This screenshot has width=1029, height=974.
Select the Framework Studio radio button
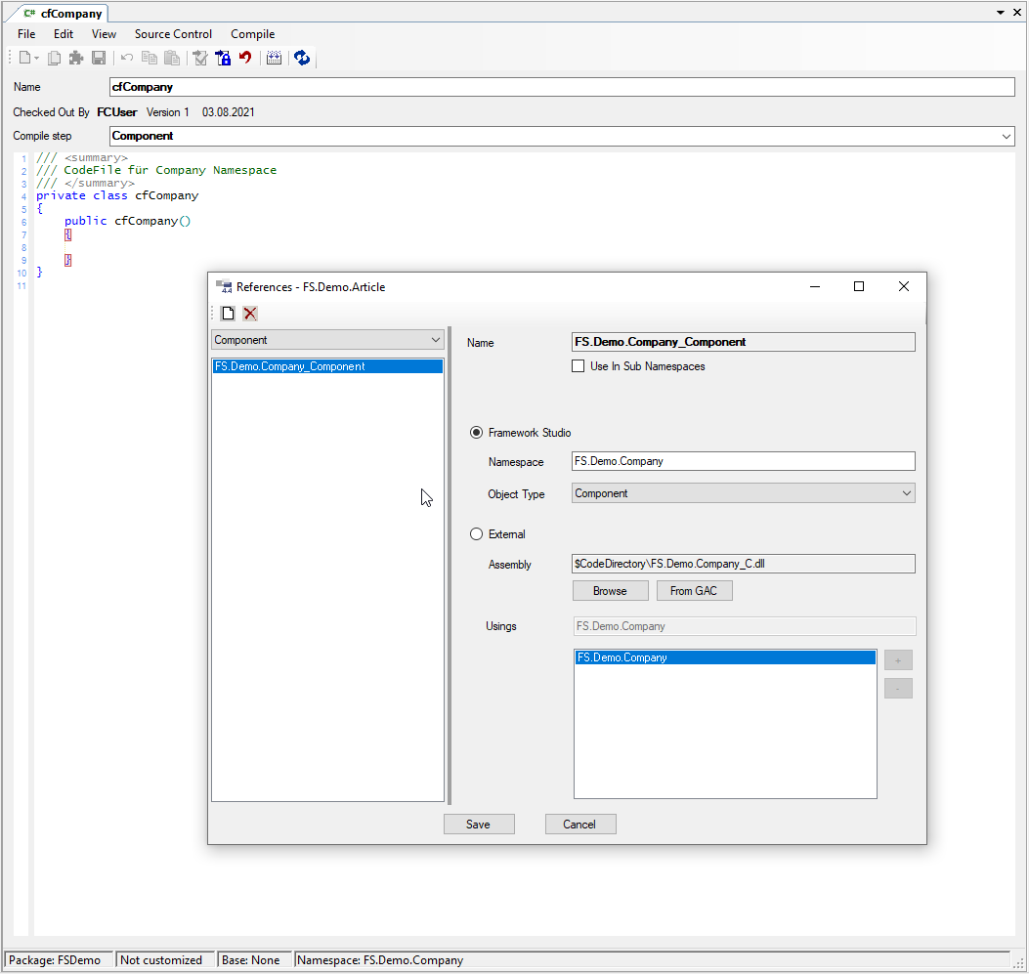point(477,433)
